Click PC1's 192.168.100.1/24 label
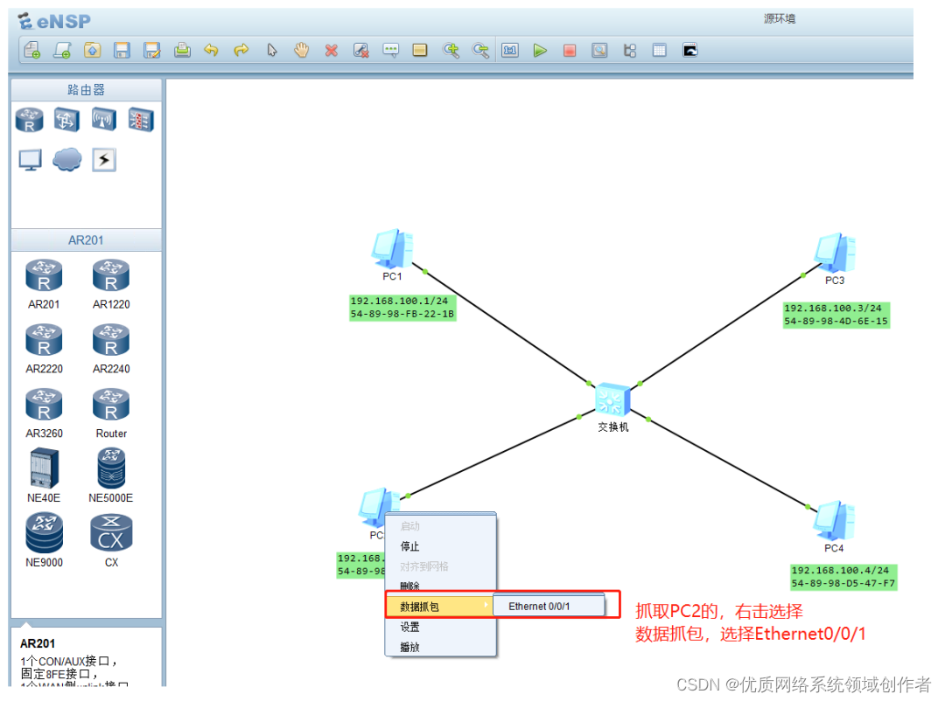The height and width of the screenshot is (701, 945). click(399, 301)
